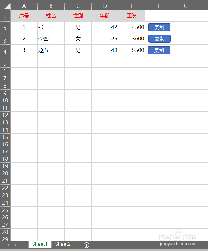
Task: Click the 性别 header cell
Action: point(78,16)
